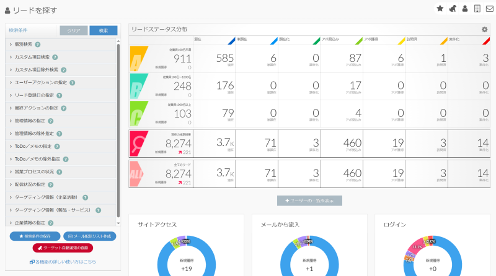The width and height of the screenshot is (496, 276).
Task: Select the green rank C badge
Action: pos(138,114)
